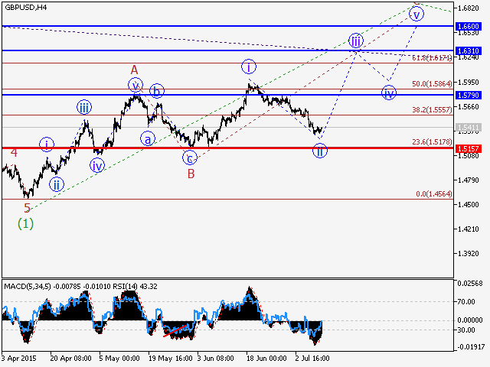
Task: Select the 0.0(1.4564) Fibonacci label
Action: click(x=434, y=193)
